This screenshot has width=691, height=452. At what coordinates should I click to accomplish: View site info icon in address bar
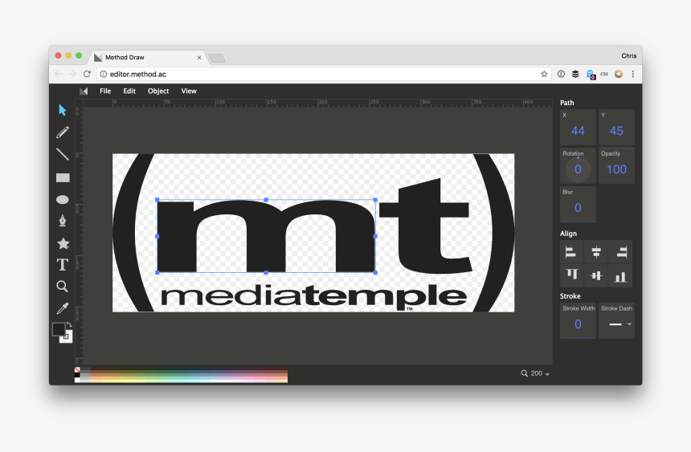(x=104, y=74)
